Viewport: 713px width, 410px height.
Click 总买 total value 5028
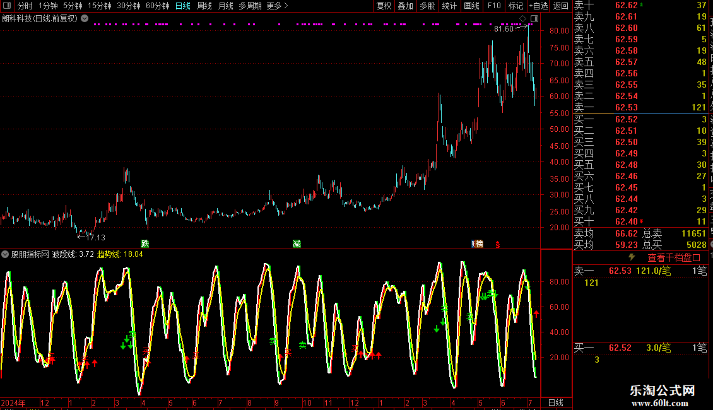click(696, 245)
